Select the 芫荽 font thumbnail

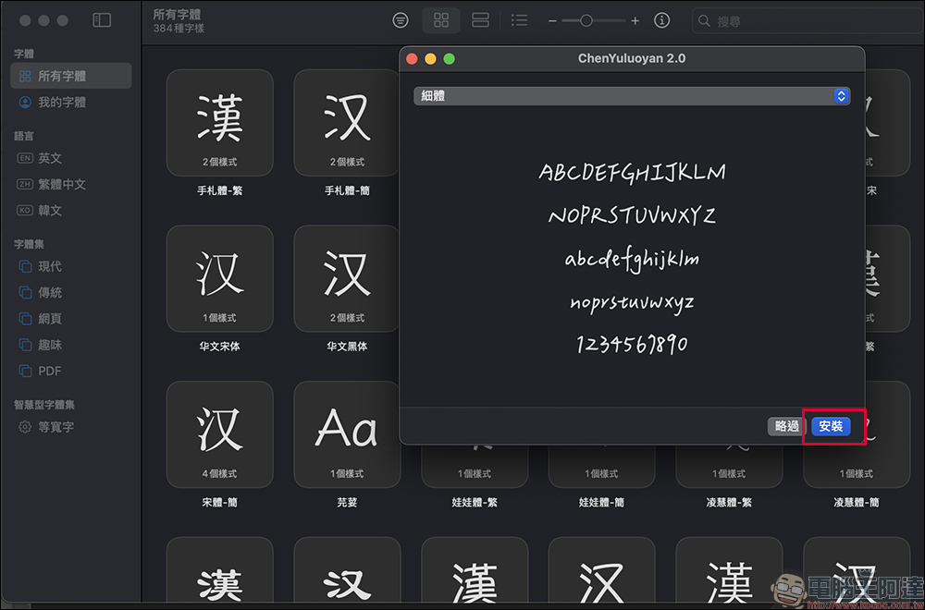coord(347,434)
